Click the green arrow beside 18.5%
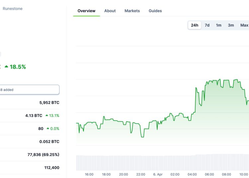The height and width of the screenshot is (178, 249). (6, 67)
